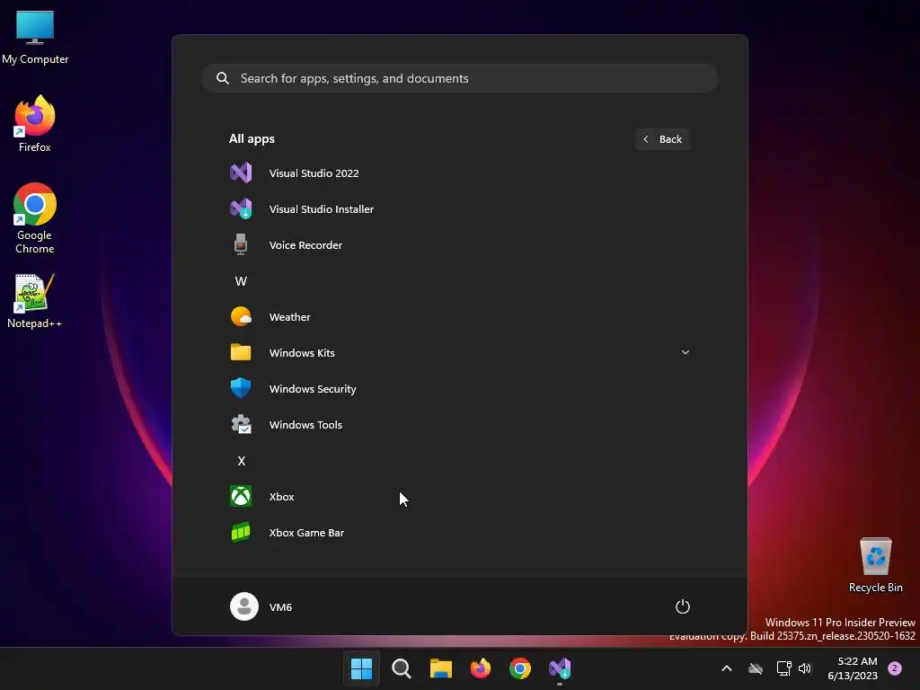Click the Windows Start button on taskbar

click(x=361, y=668)
